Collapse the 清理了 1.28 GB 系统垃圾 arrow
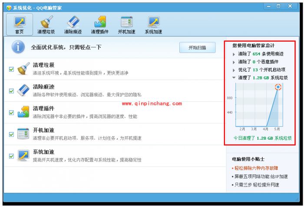This screenshot has height=207, width=304. click(234, 78)
